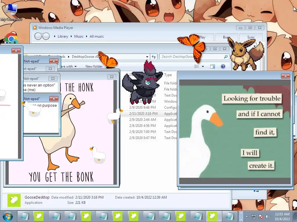Open the My Computer desktop icon
The width and height of the screenshot is (297, 222).
[x=11, y=11]
